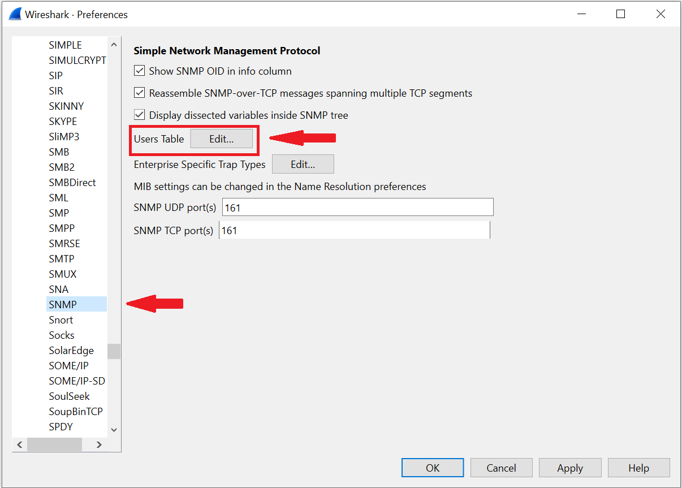The image size is (682, 488).
Task: Open the Users Table editor via Edit button
Action: tap(221, 138)
